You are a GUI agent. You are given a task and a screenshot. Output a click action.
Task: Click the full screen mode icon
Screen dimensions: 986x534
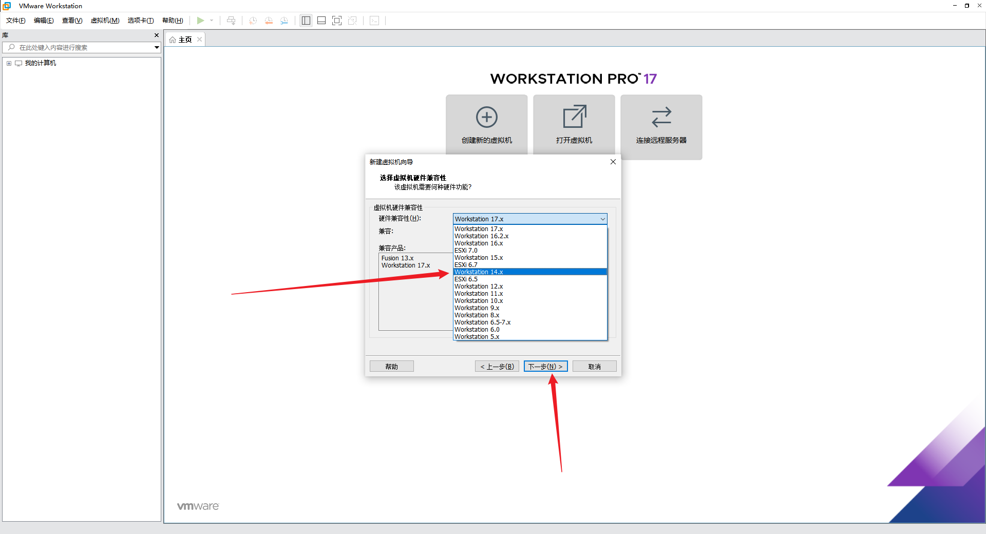click(337, 21)
